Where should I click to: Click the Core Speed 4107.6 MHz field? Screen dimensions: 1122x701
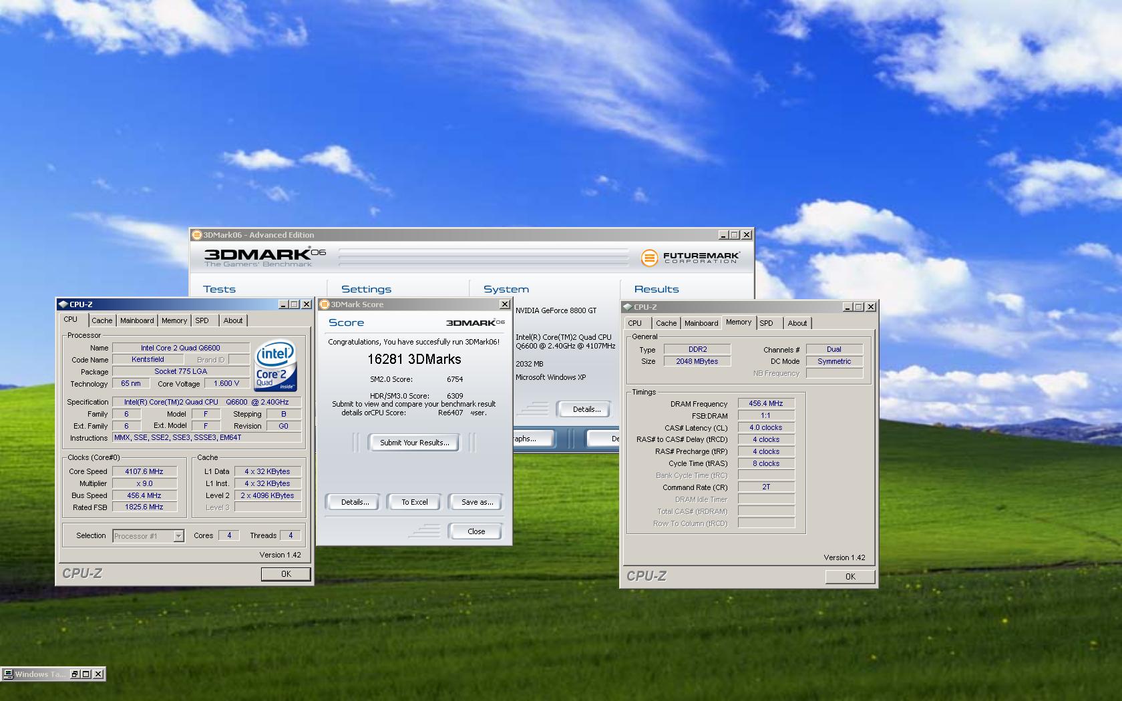pyautogui.click(x=144, y=471)
